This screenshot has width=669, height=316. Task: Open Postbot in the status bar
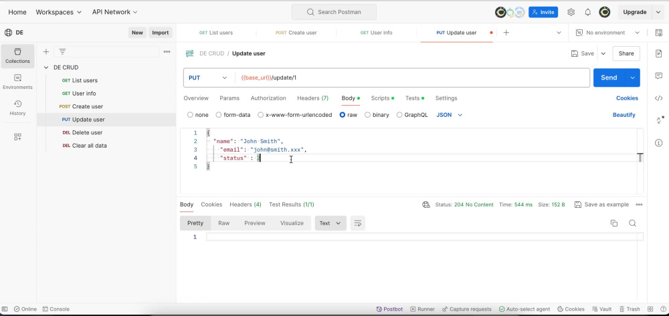389,309
